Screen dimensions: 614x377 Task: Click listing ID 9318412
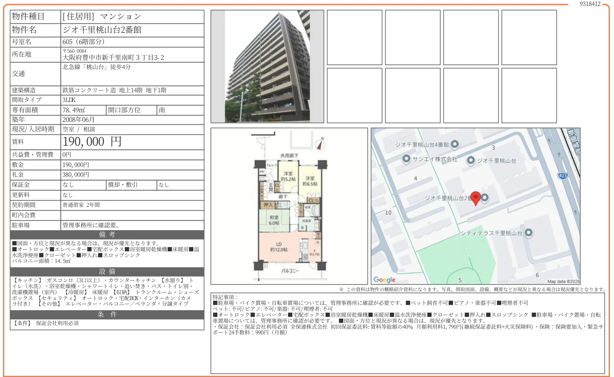590,4
